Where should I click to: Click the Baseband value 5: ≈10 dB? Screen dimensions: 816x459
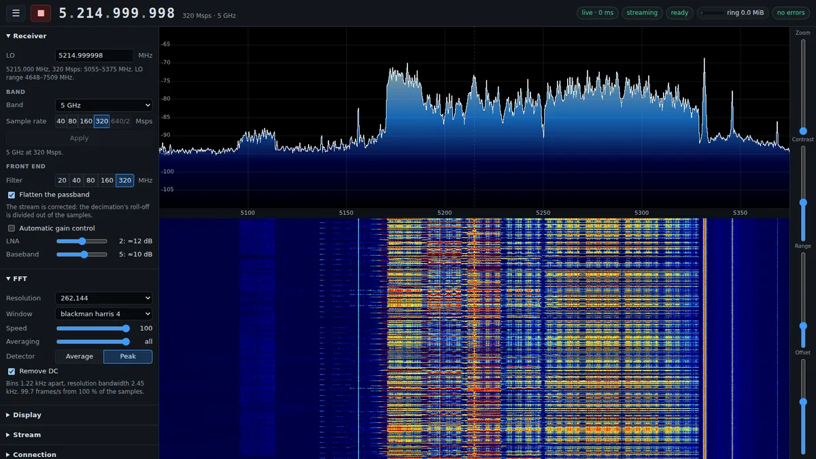[x=135, y=254]
